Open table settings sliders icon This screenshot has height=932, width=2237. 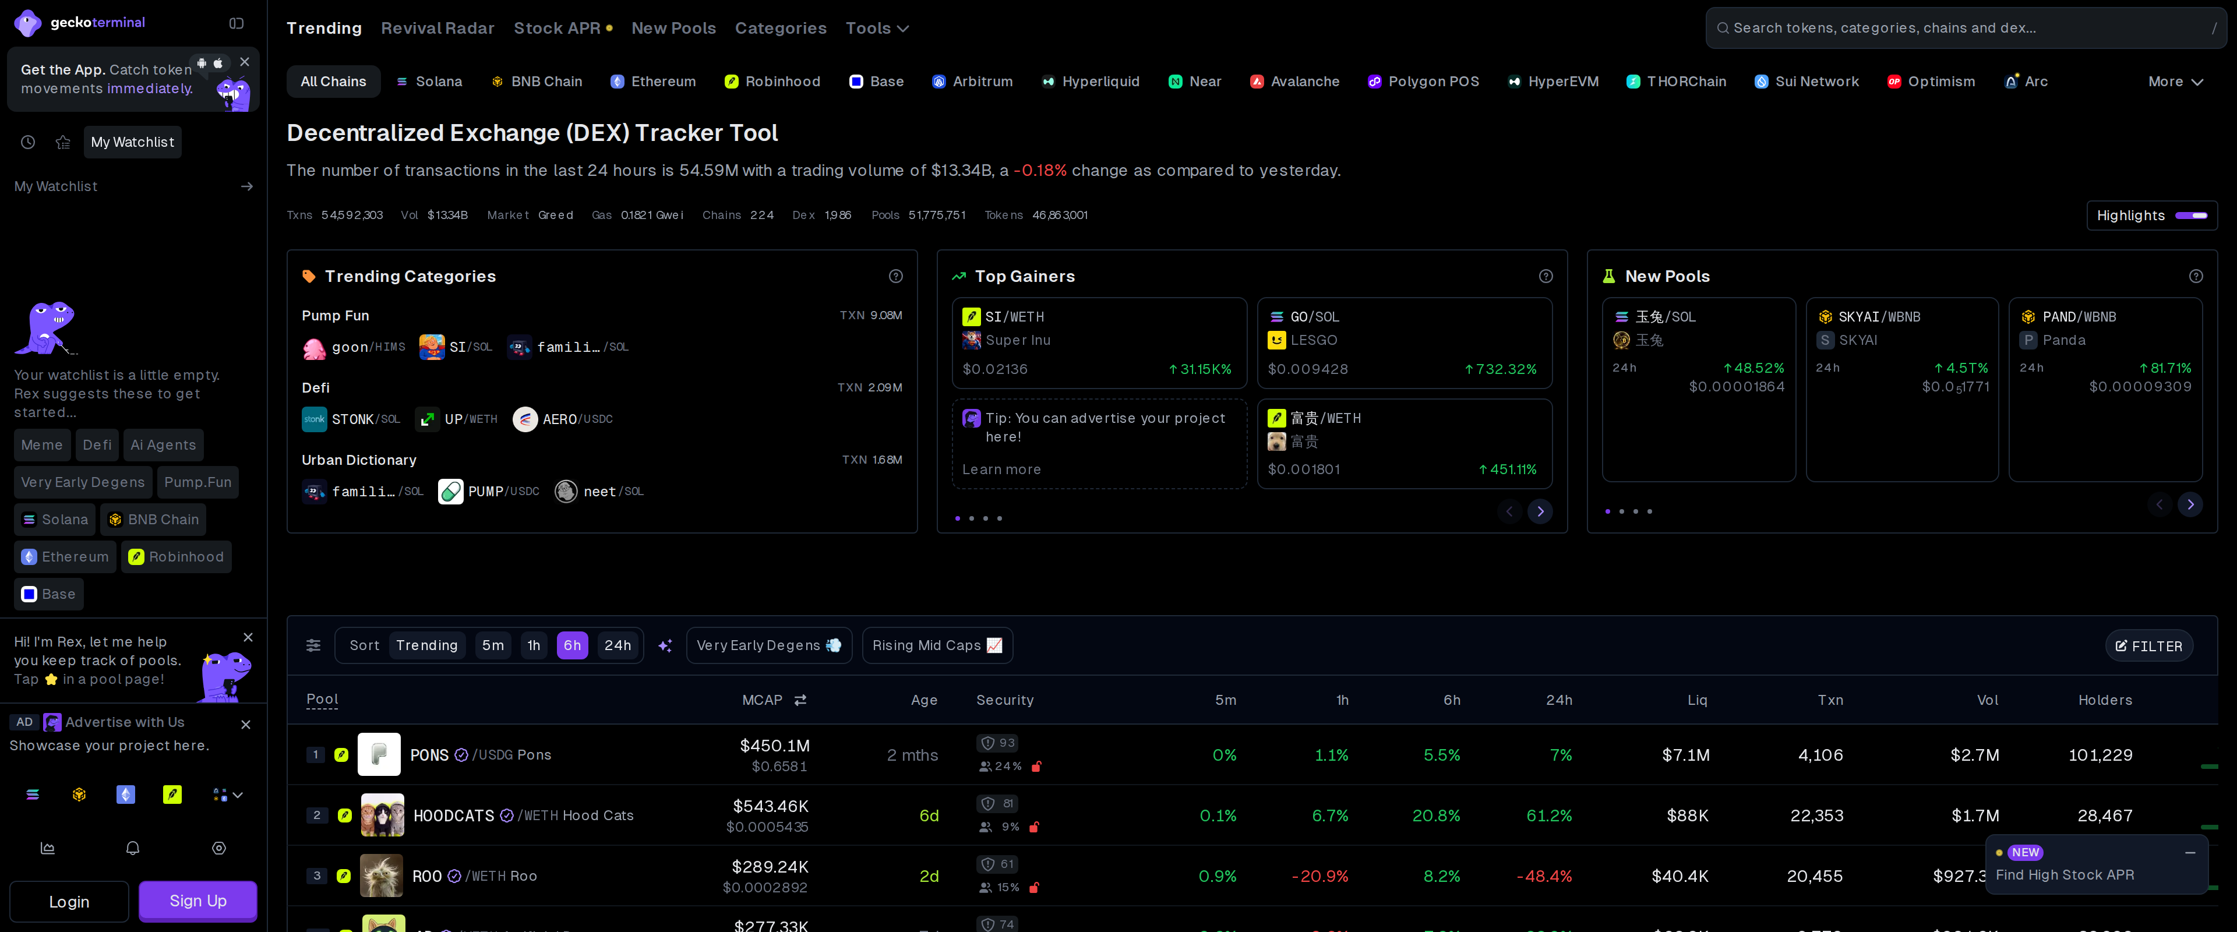tap(313, 644)
